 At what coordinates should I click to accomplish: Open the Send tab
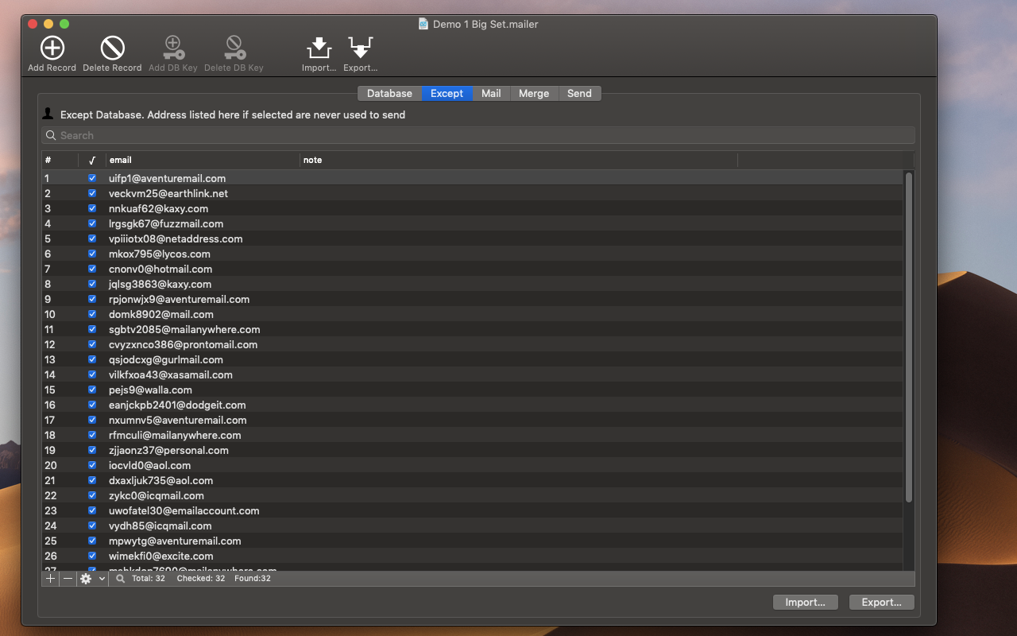[x=579, y=93]
